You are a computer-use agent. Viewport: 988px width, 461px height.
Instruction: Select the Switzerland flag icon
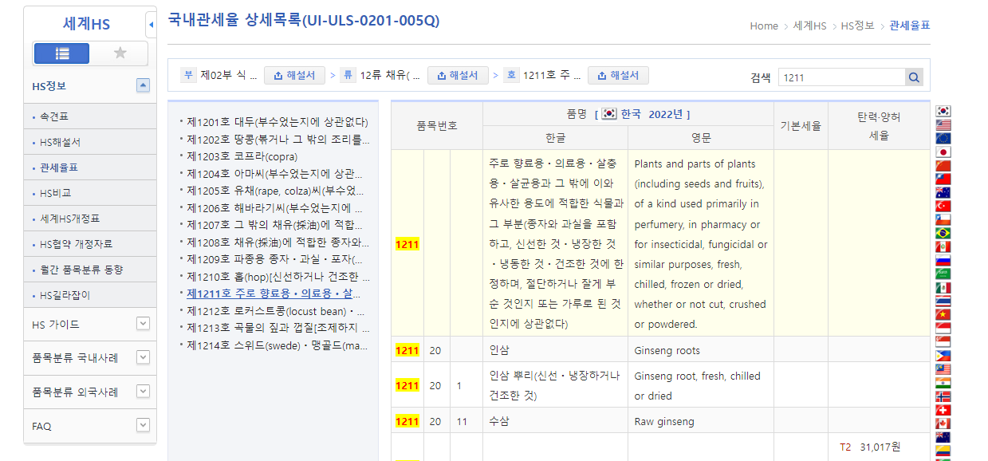click(943, 410)
